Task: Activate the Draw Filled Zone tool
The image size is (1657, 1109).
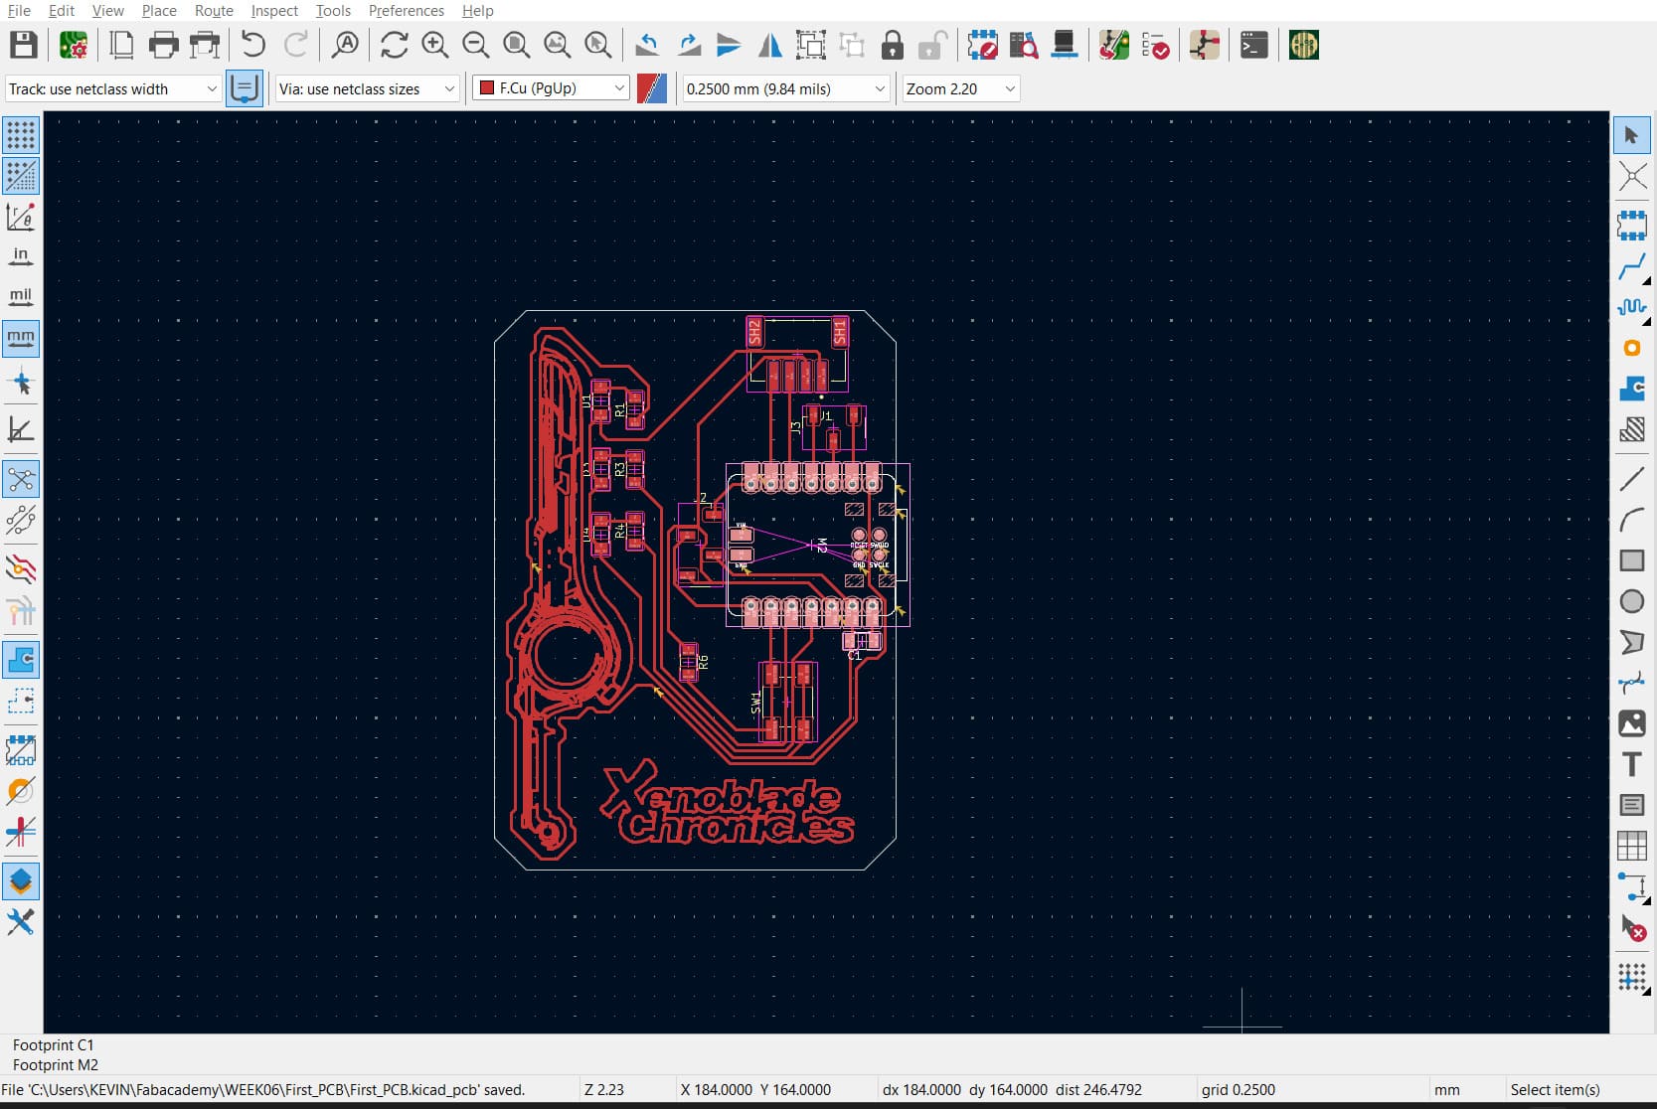Action: [1631, 389]
